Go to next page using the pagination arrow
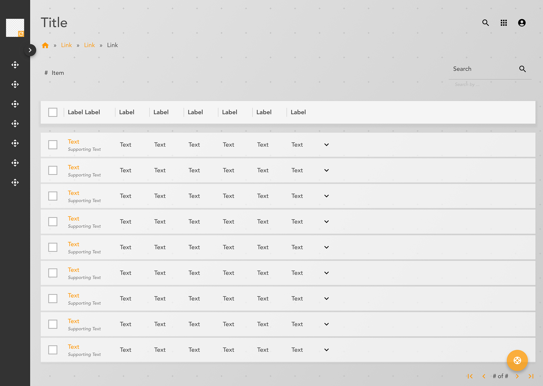Viewport: 543px width, 386px height. coord(517,376)
